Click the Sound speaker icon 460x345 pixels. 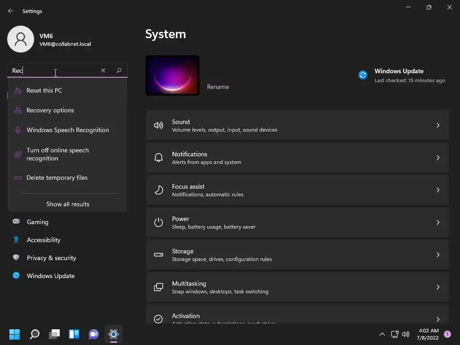tap(159, 126)
